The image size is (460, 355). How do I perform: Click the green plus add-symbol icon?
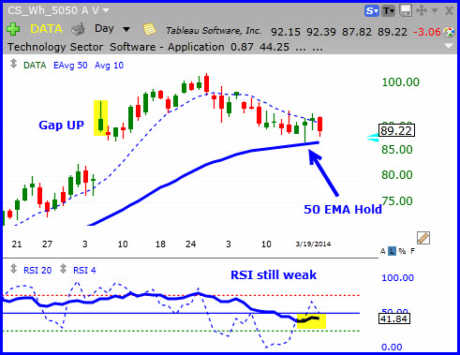pos(13,30)
